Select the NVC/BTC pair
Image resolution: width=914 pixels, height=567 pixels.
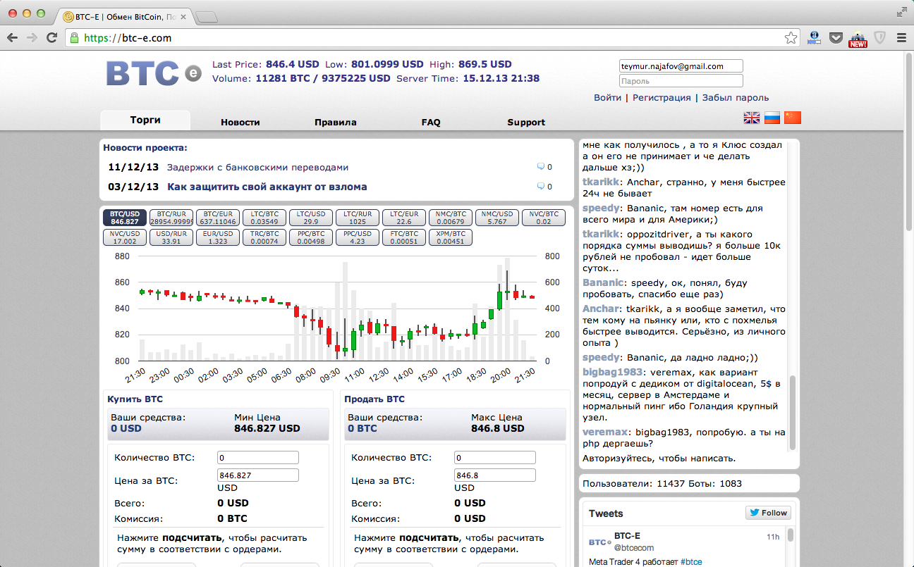(x=544, y=218)
